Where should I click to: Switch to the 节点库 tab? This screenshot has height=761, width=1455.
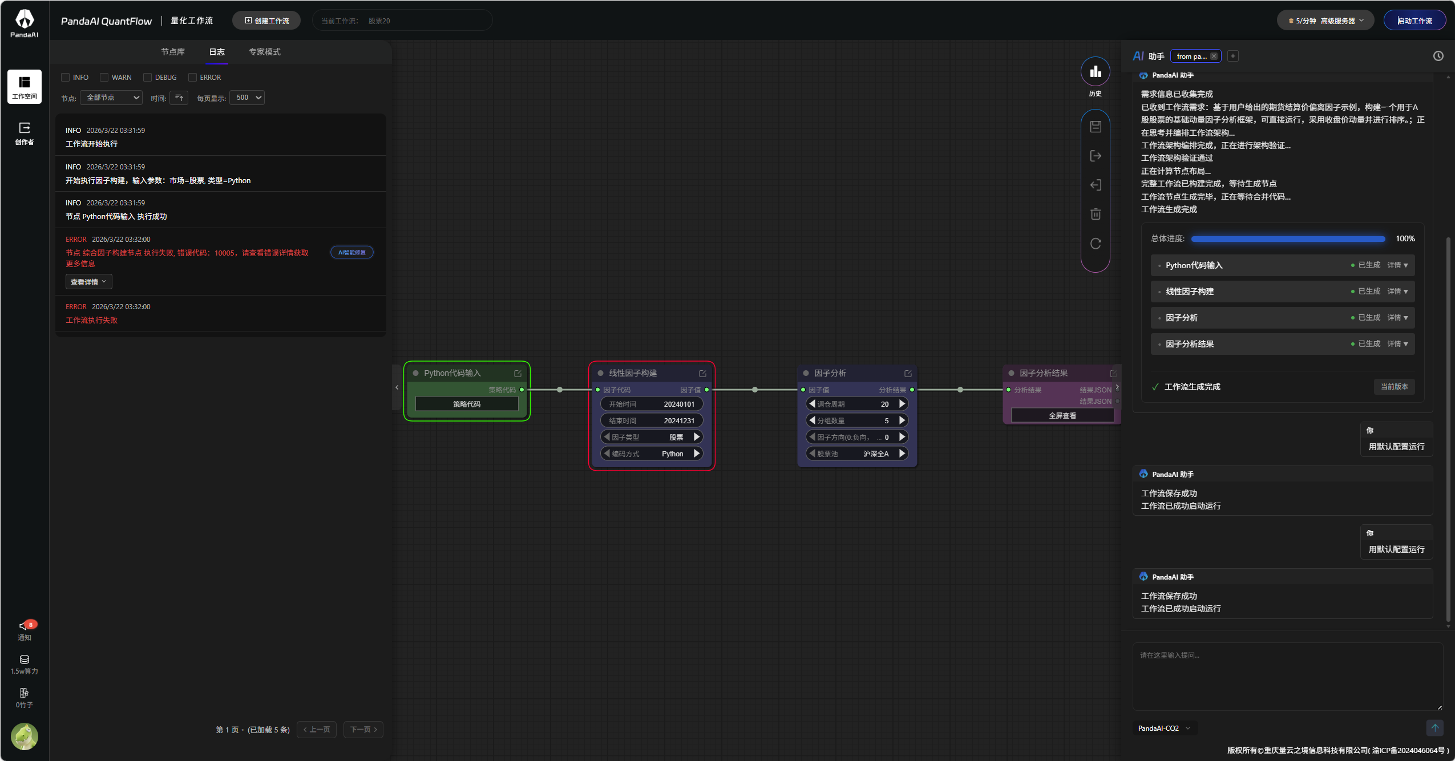pos(173,52)
